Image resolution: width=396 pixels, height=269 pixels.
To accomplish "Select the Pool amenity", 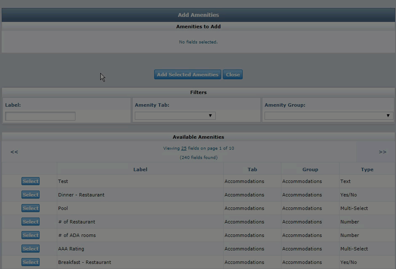I will point(31,208).
